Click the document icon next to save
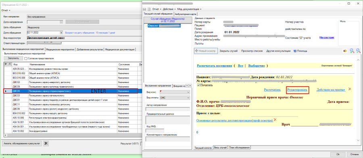 point(149,9)
